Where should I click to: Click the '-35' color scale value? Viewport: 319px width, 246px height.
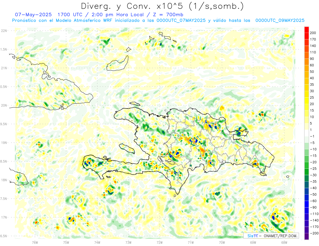coord(313,182)
